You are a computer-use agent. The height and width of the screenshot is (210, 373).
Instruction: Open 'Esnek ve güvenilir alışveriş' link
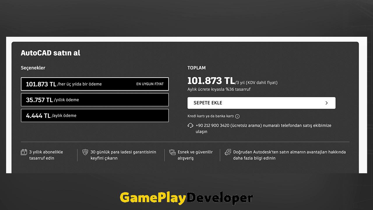click(195, 155)
